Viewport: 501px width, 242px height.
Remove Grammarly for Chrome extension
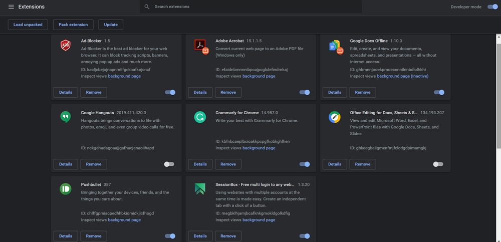tap(228, 164)
